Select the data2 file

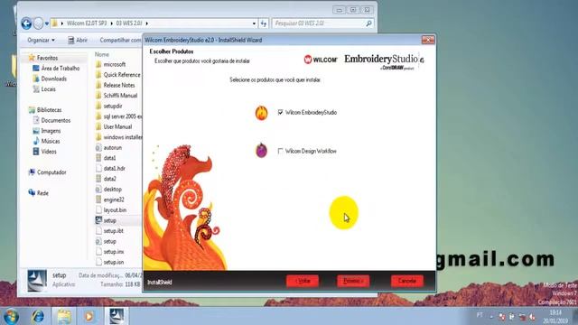109,179
